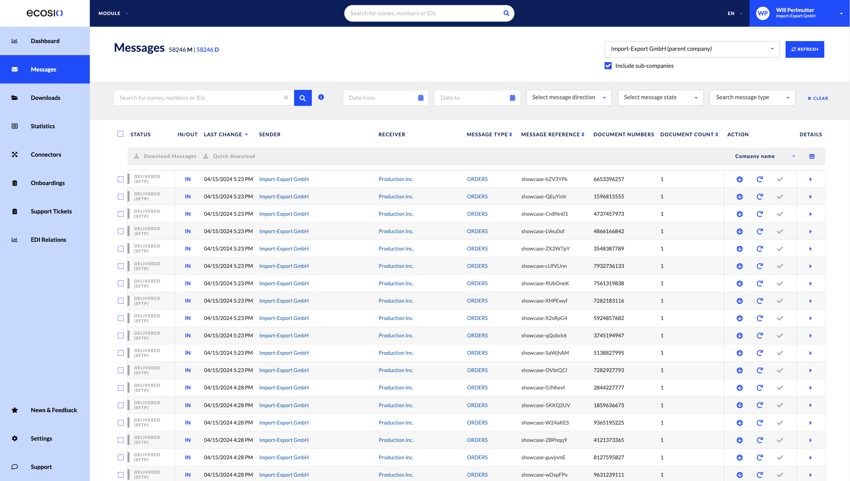Open Support Tickets page
This screenshot has height=481, width=850.
pos(45,211)
